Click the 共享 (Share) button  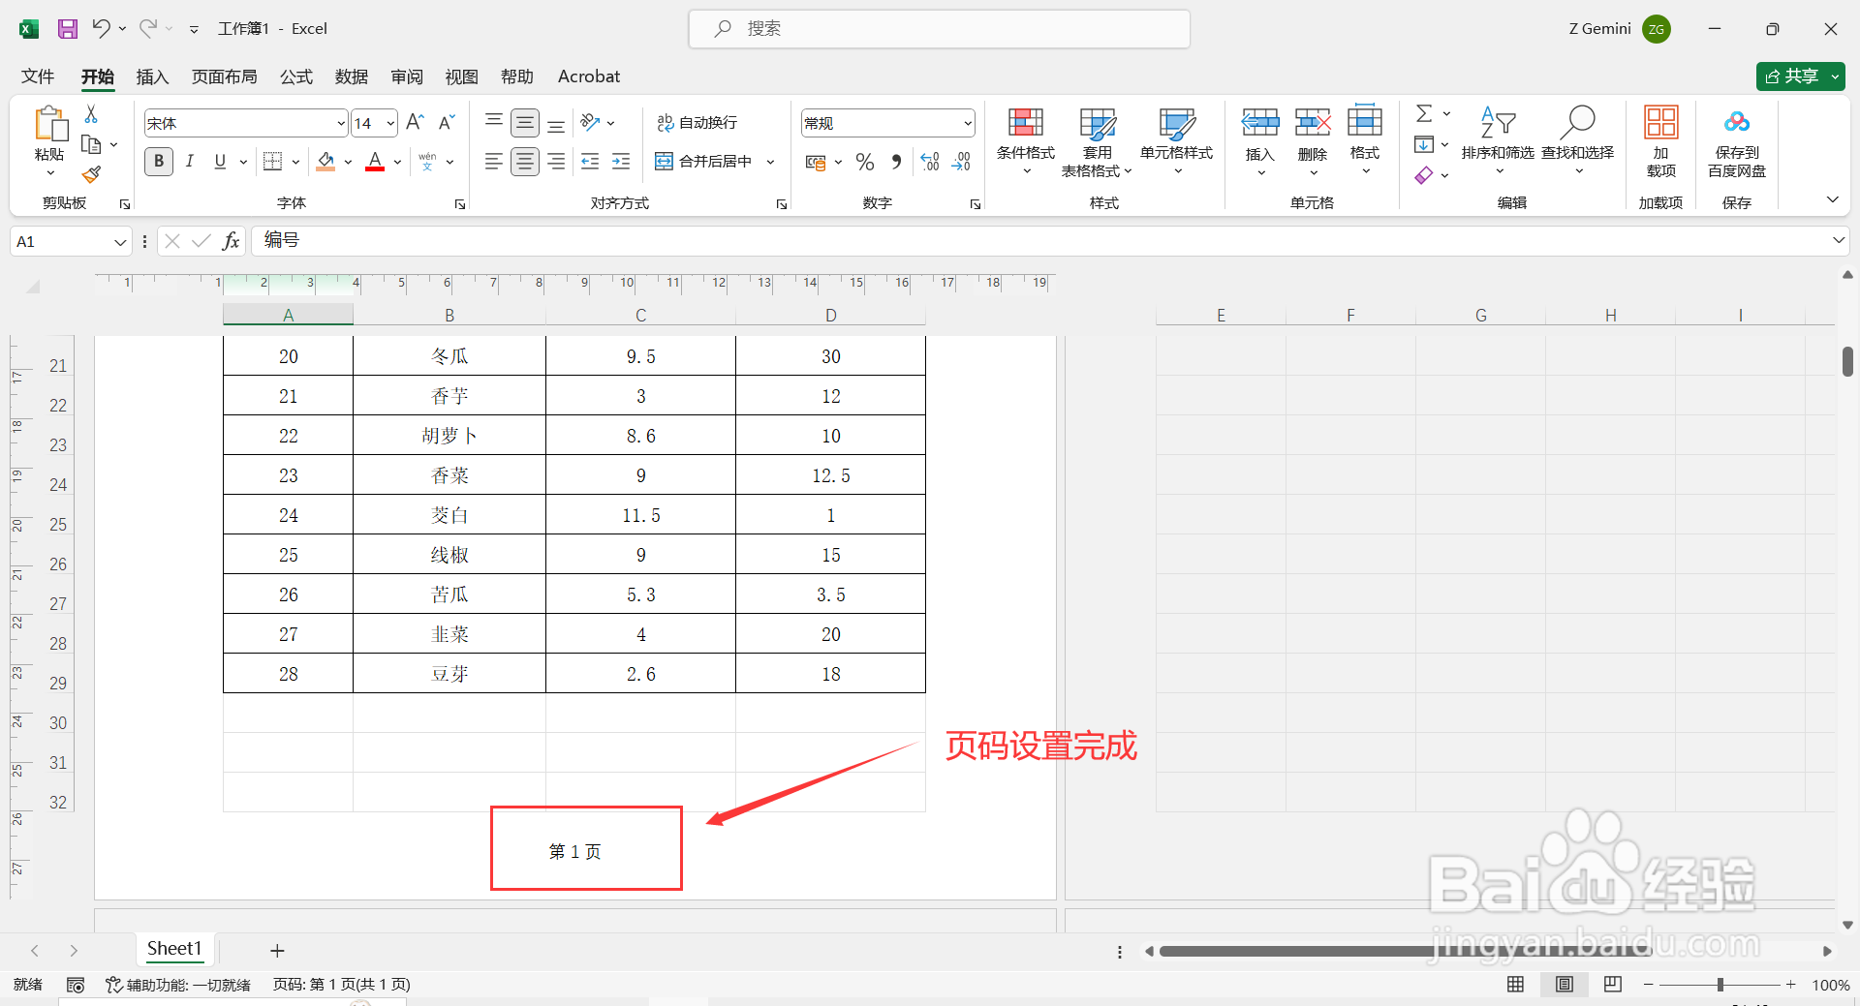click(1799, 76)
